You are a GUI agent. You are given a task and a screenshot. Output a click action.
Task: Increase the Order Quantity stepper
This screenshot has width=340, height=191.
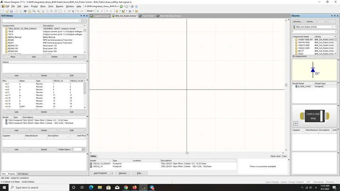point(83,149)
